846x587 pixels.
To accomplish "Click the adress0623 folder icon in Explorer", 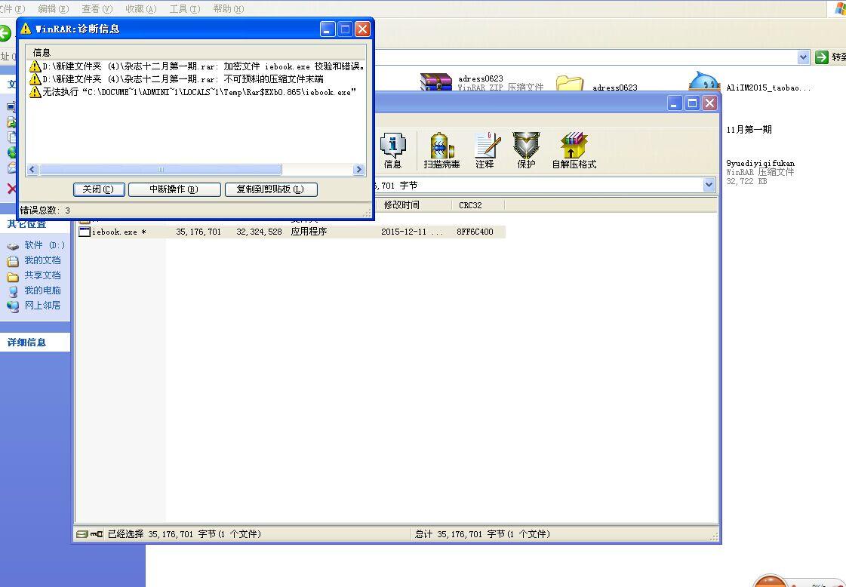I will coord(570,83).
